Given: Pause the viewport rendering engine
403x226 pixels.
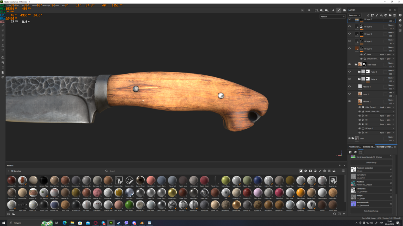Looking at the screenshot, I should coord(309,10).
